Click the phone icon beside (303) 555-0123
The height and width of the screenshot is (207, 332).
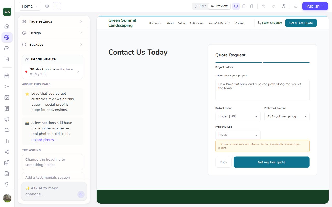tap(259, 23)
